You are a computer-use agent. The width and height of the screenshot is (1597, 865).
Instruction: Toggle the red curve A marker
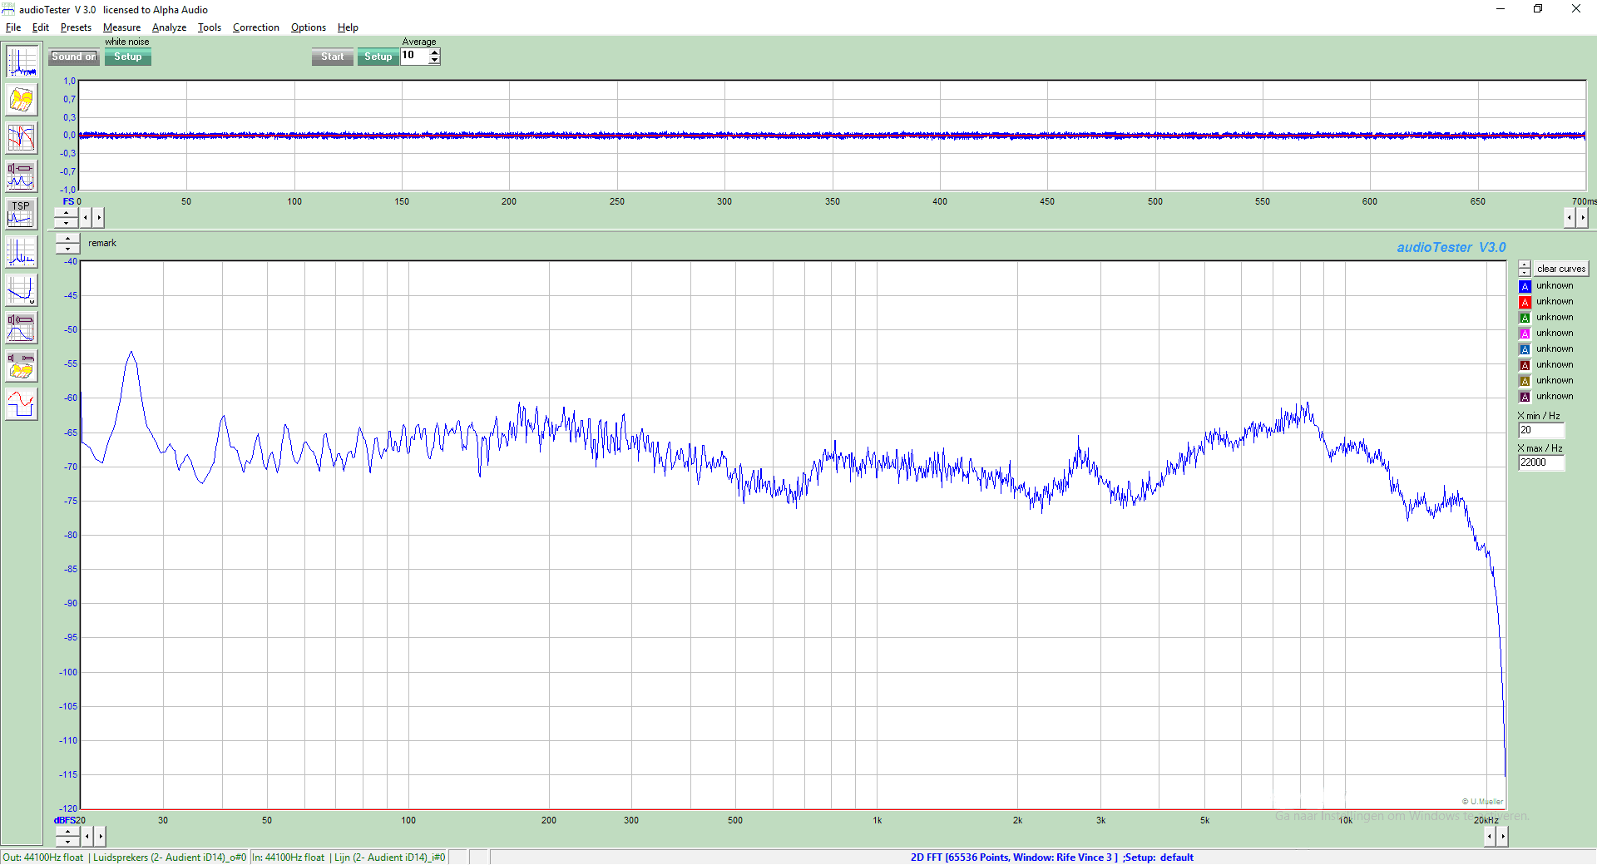click(x=1525, y=302)
